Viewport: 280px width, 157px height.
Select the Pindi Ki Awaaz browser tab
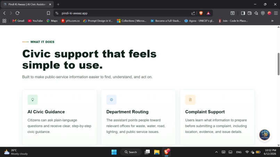pyautogui.click(x=27, y=4)
